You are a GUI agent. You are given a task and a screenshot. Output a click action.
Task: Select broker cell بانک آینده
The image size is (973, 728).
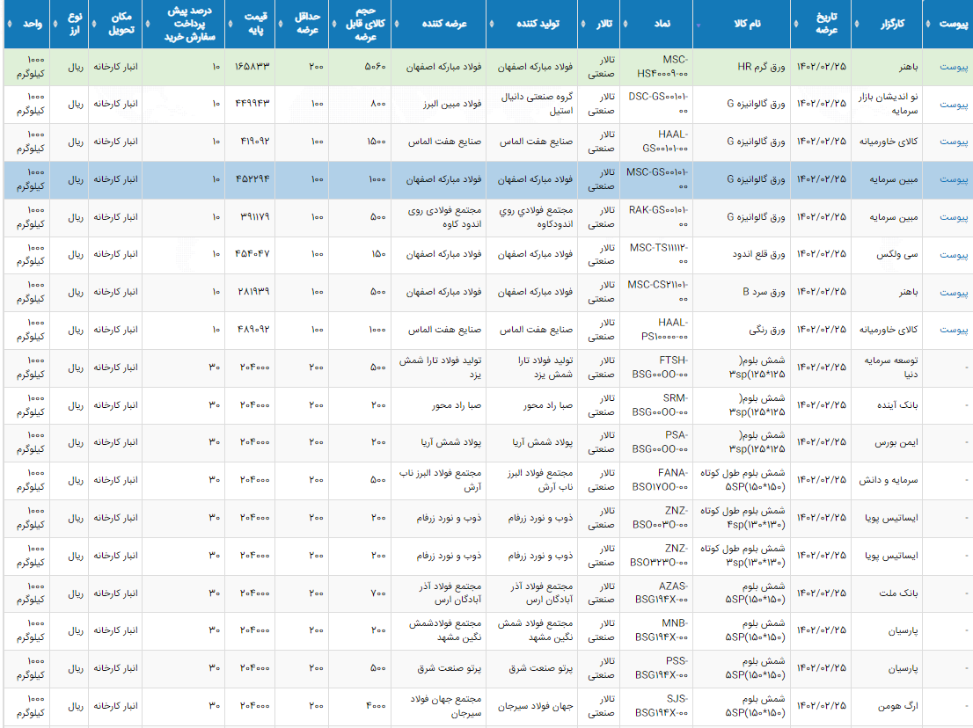887,405
